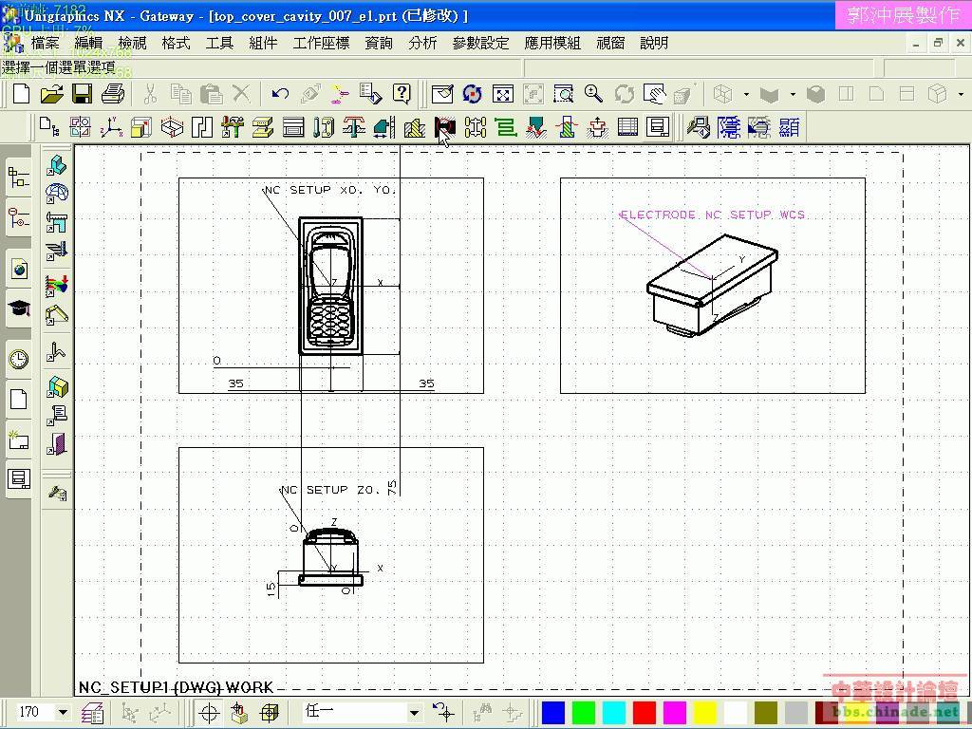Open the History clock panel
The image size is (972, 729).
[19, 359]
